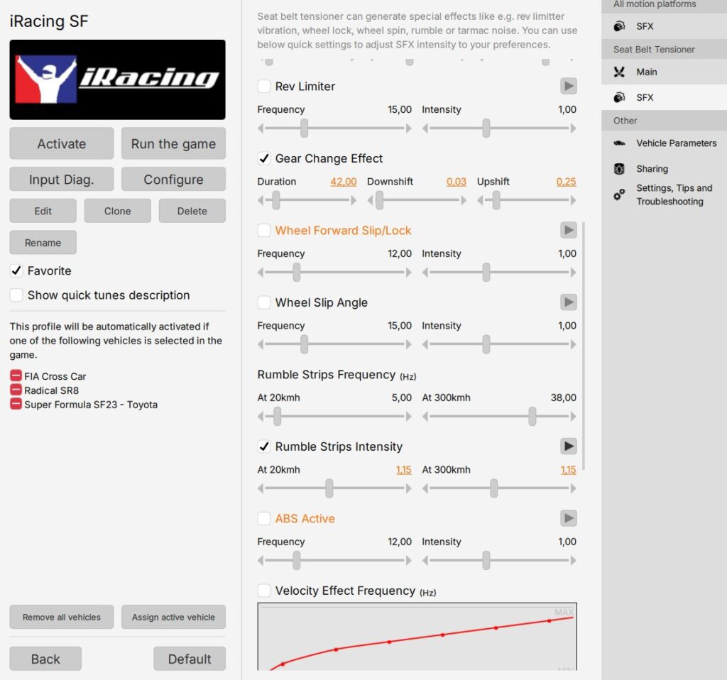727x680 pixels.
Task: Remove Radical SR8 from assigned vehicles
Action: [x=16, y=390]
